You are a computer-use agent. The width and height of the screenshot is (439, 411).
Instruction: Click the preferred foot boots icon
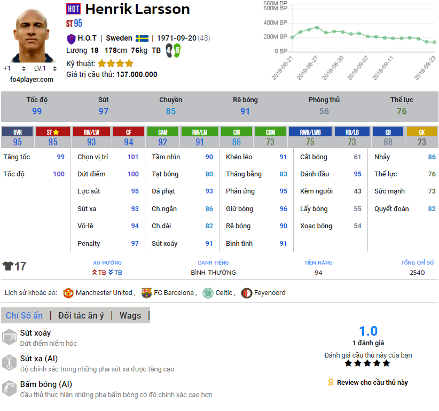173,50
